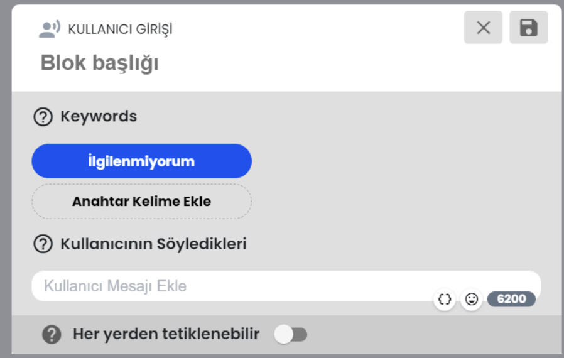Save the block with the floppy disk icon

528,28
